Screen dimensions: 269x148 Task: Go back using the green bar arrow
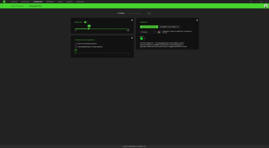point(2,6)
